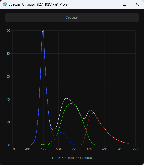Viewport: 144px width, 165px height.
Task: Click the 100 label on the Y axis
Action: pyautogui.click(x=8, y=31)
